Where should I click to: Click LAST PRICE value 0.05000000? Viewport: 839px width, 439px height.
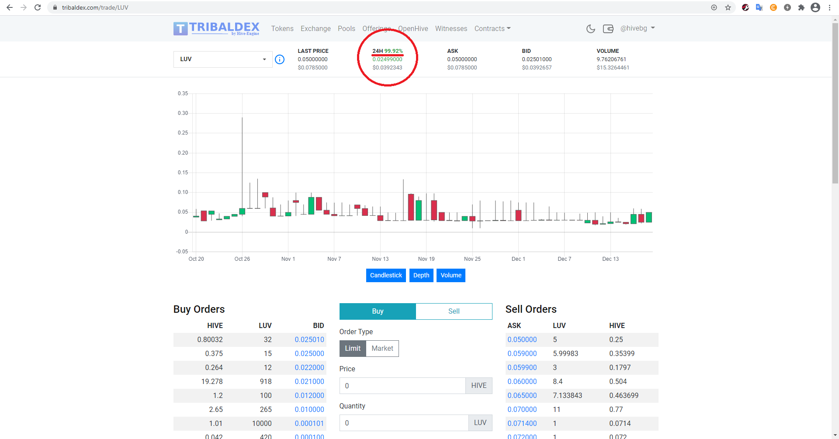click(x=312, y=59)
